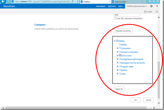
Task: Click the browser forward arrow
Action: tap(9, 1)
